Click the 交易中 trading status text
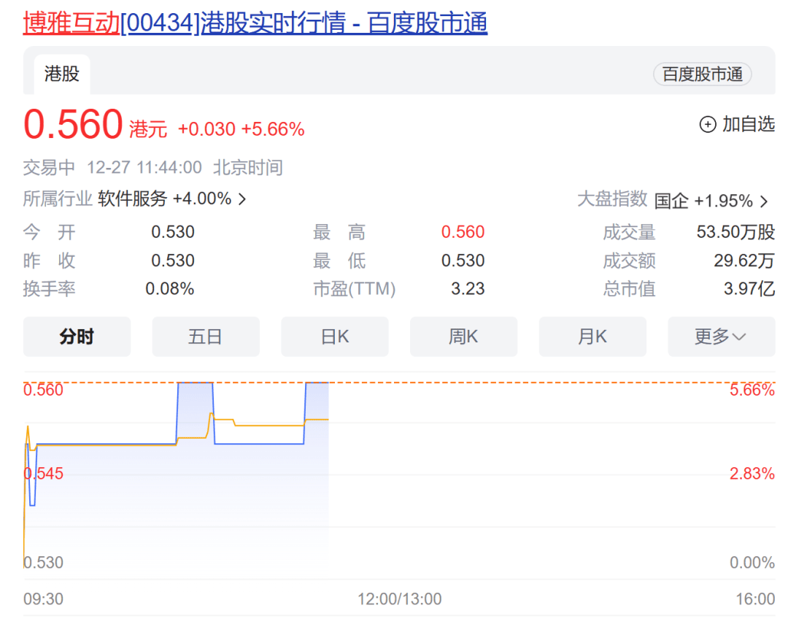 click(x=50, y=167)
